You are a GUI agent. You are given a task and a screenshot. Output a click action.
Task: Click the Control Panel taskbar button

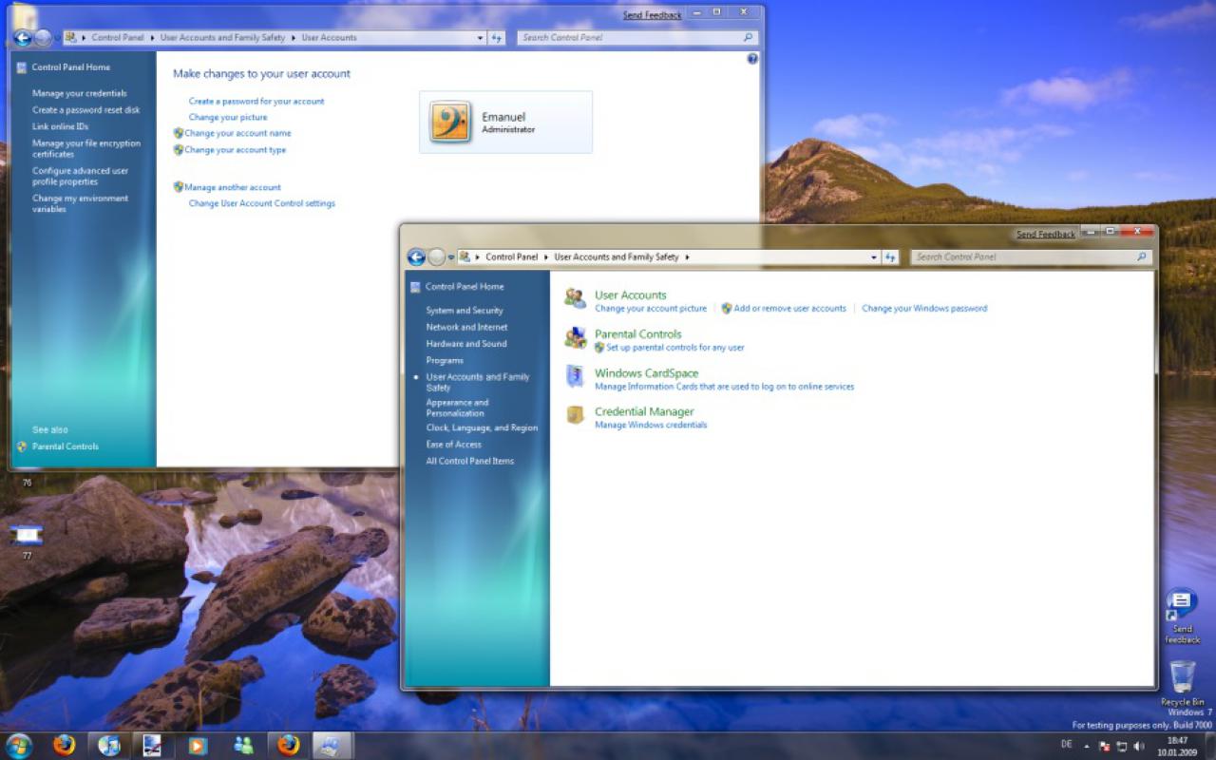[x=332, y=746]
